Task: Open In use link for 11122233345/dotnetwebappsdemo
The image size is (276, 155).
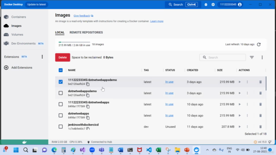Action: click(x=169, y=82)
